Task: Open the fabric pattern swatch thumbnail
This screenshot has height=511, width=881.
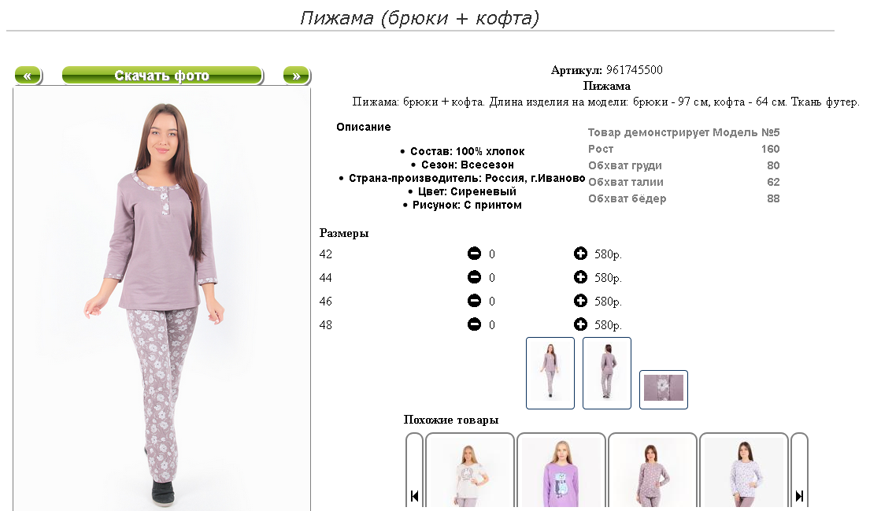Action: click(x=664, y=389)
